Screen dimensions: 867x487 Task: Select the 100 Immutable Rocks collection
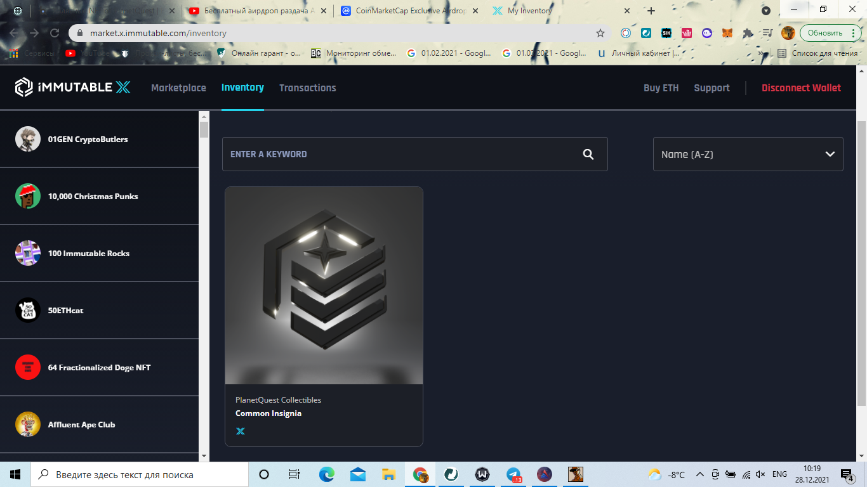pyautogui.click(x=99, y=254)
